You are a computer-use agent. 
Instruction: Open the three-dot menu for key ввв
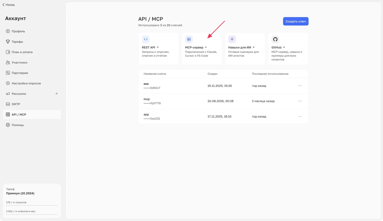300,86
